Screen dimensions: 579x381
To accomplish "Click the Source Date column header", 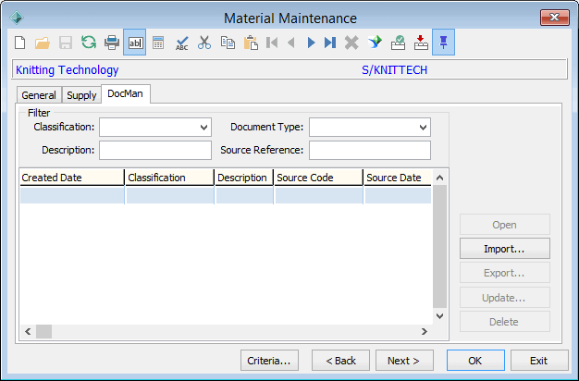I will 398,178.
